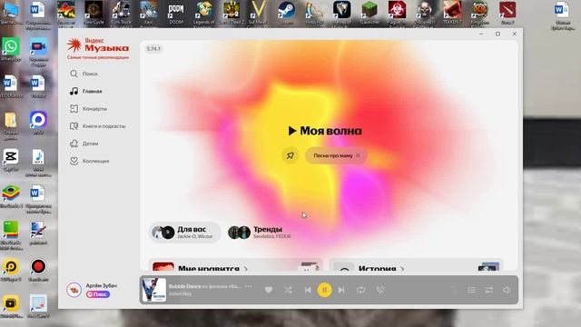Viewport: 581px width, 327px height.
Task: Open the DOOM desktop shortcut
Action: coord(176,13)
